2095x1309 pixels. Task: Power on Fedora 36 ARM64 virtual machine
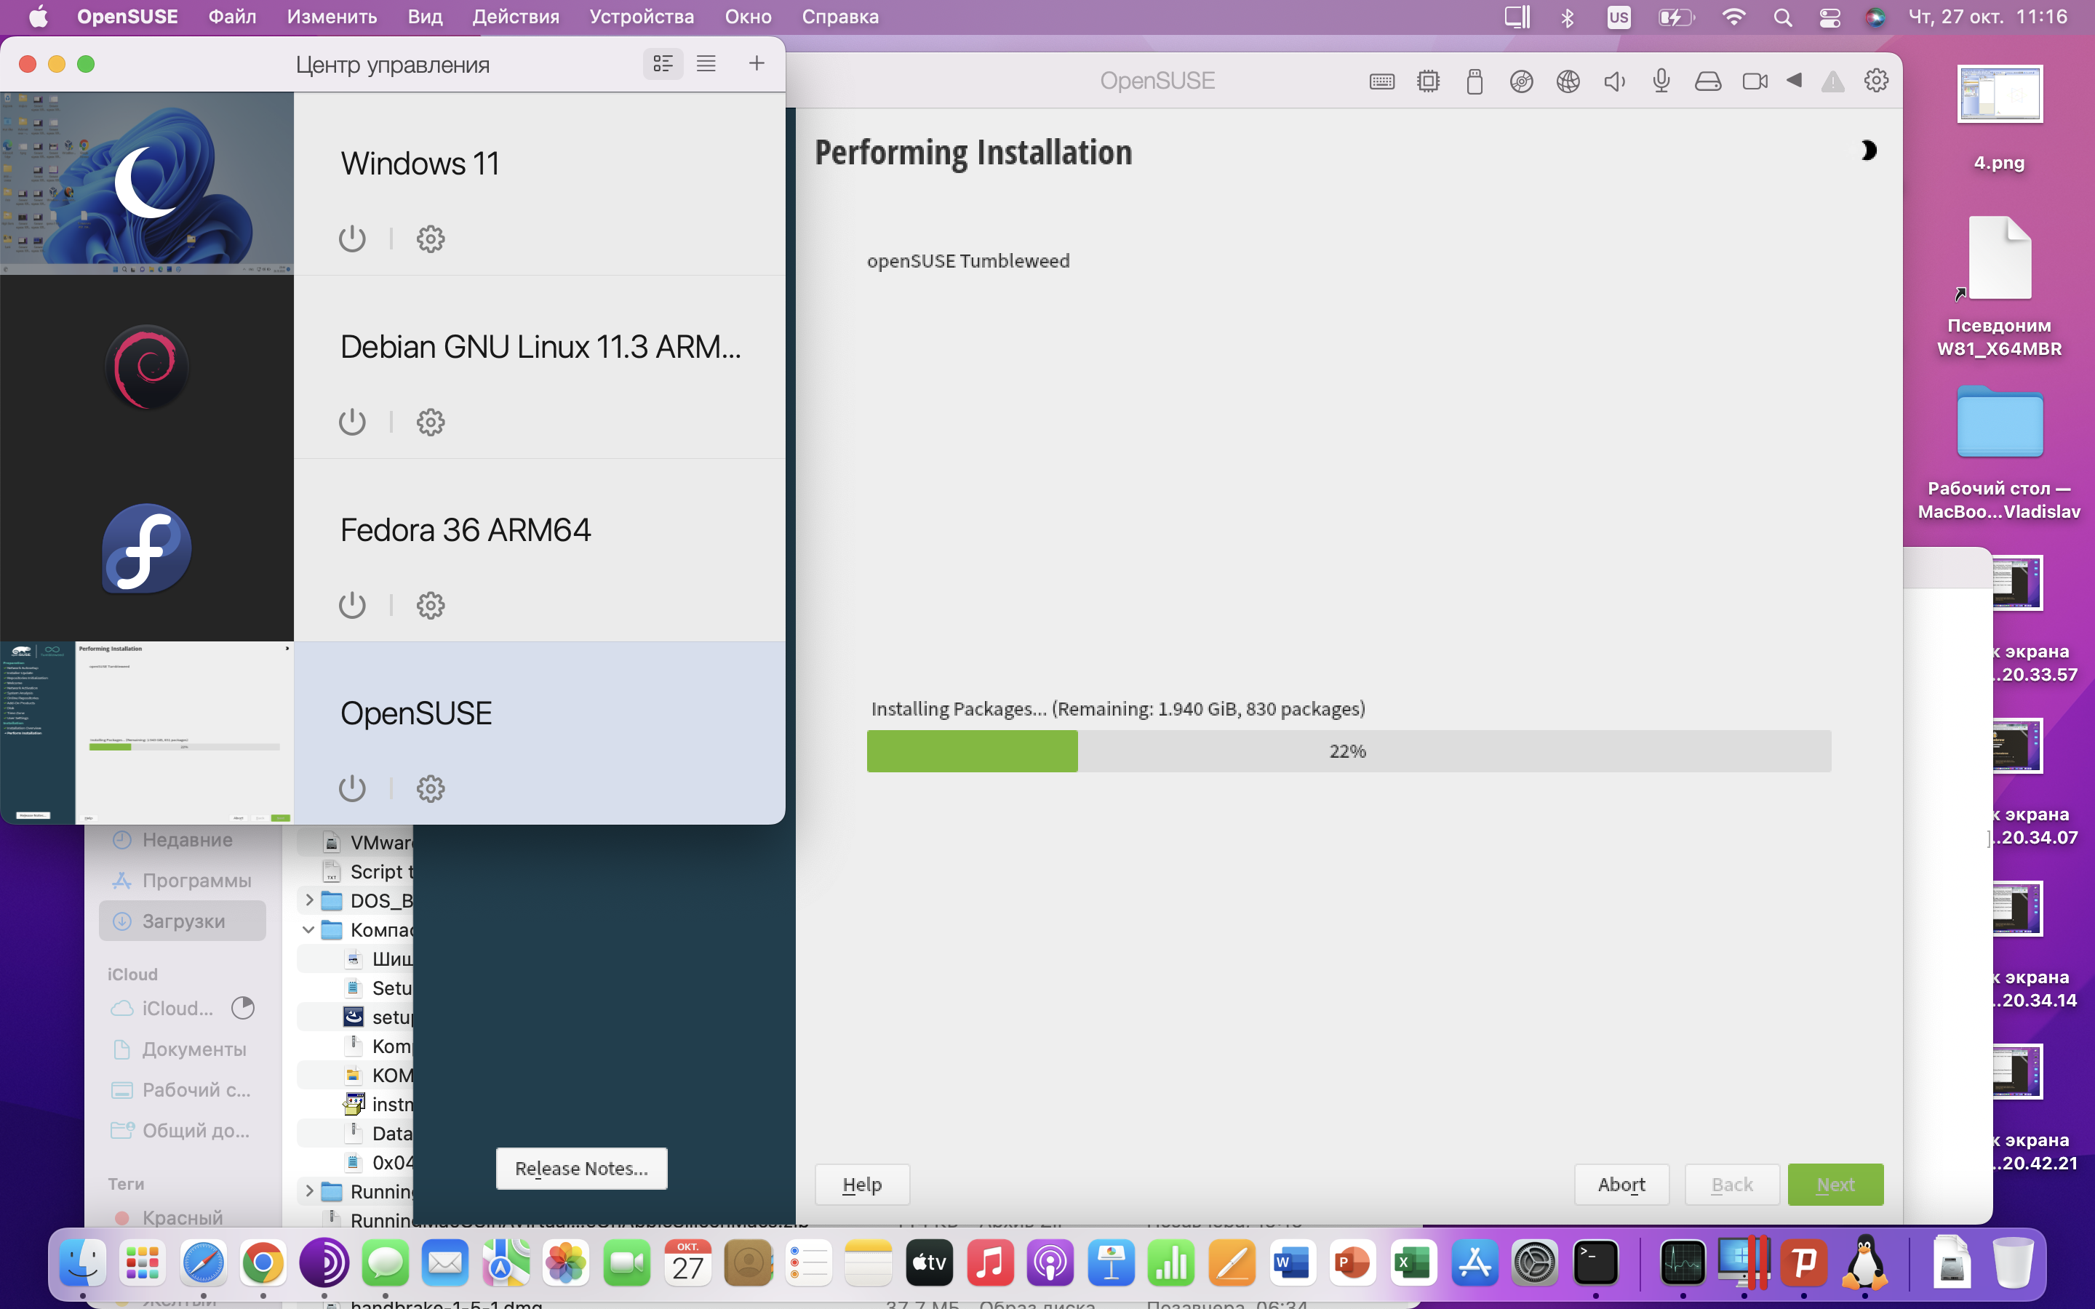point(351,605)
